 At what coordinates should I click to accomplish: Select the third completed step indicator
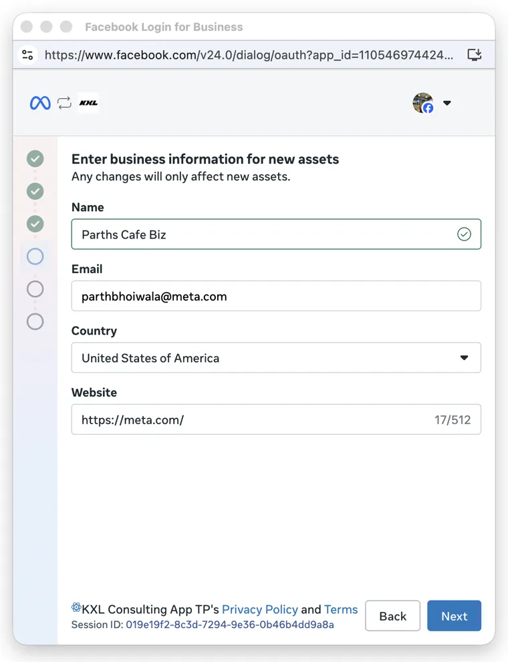click(x=35, y=224)
